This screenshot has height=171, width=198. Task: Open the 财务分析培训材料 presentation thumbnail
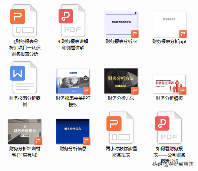[25, 132]
